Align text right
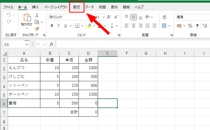210x130 pixels. tap(141, 25)
